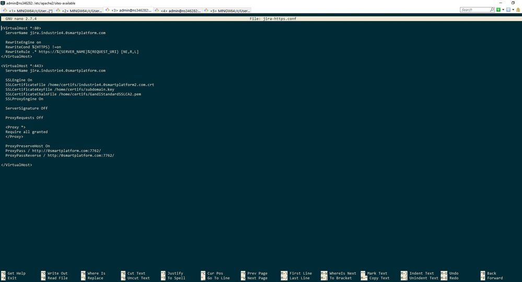Restore down the ConEmu window

click(513, 3)
